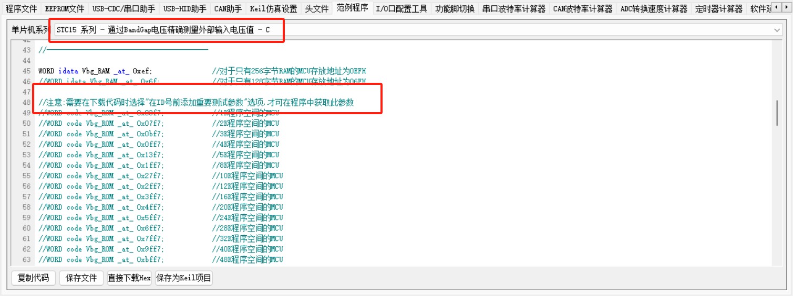Select the Keil仿真设置 tab
The width and height of the screenshot is (793, 296).
coord(273,8)
